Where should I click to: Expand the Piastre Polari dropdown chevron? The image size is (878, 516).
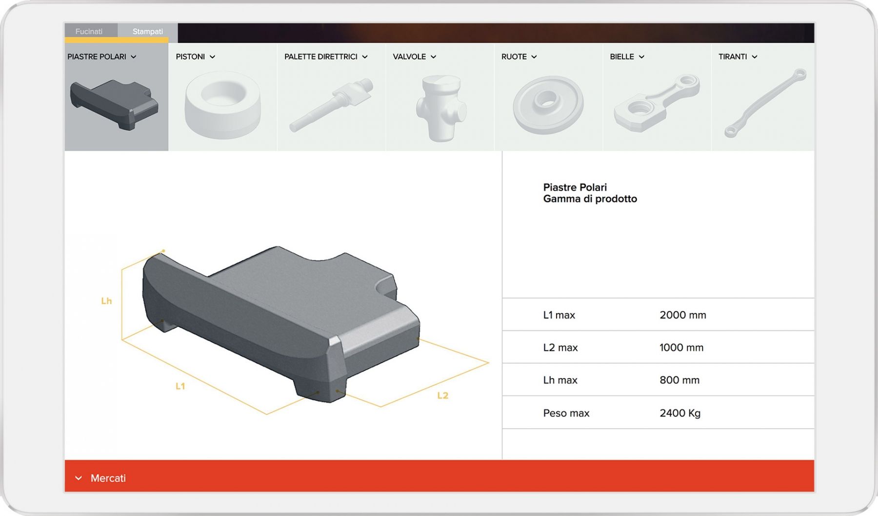point(134,57)
